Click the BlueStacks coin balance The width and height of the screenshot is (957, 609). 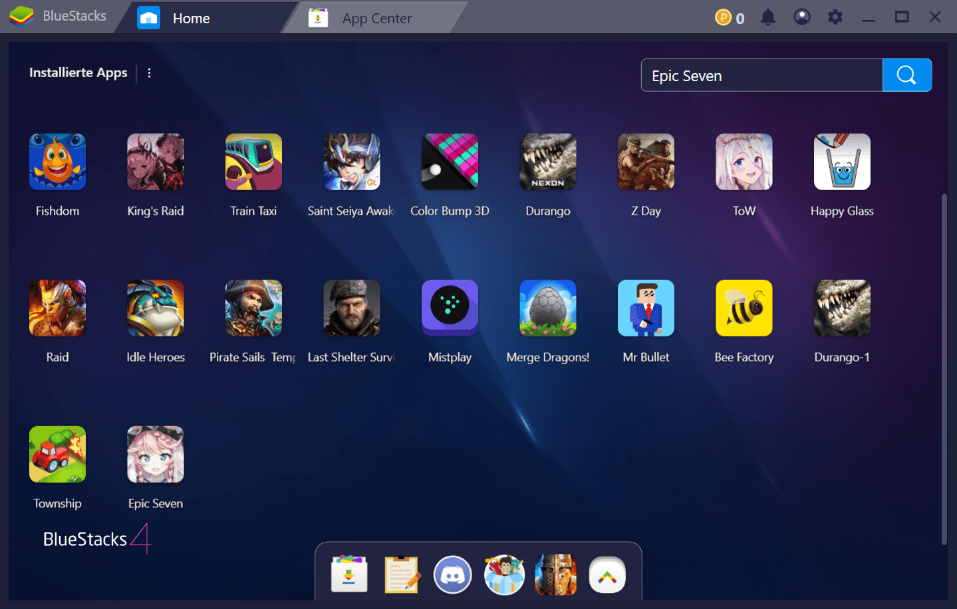[730, 17]
